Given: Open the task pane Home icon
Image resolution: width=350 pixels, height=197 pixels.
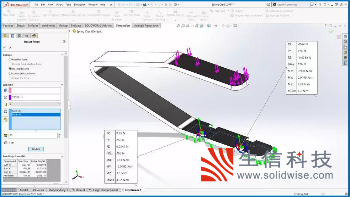Looking at the screenshot, I should [x=345, y=36].
